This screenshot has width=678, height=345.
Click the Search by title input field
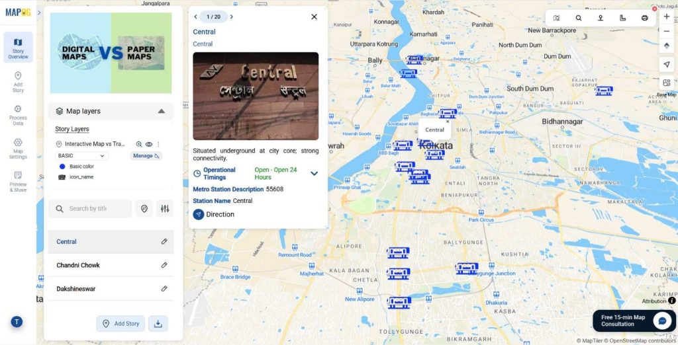[x=90, y=209]
